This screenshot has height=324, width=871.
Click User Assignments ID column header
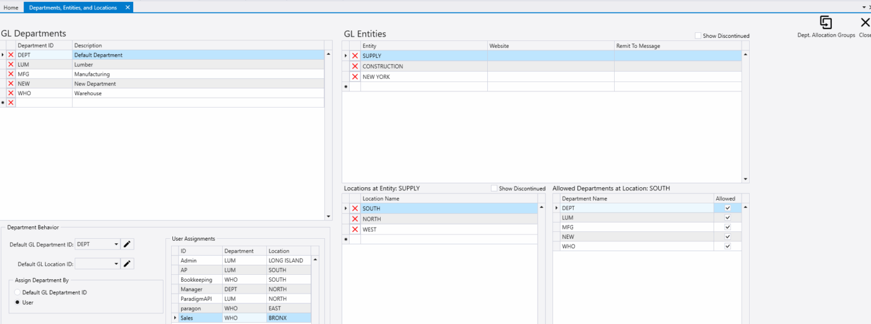point(200,251)
